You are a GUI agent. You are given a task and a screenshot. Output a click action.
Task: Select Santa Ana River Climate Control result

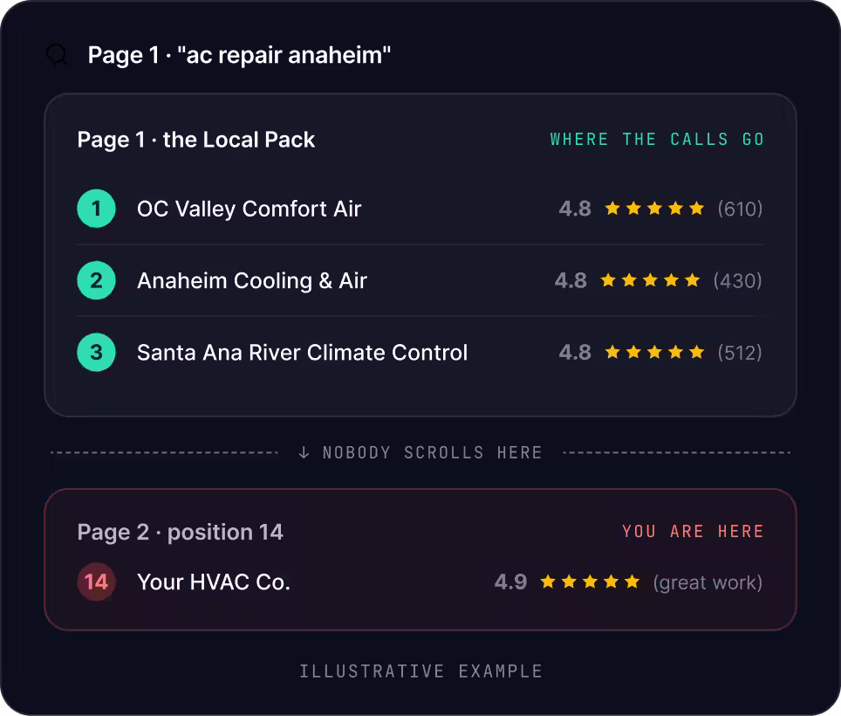pyautogui.click(x=303, y=353)
